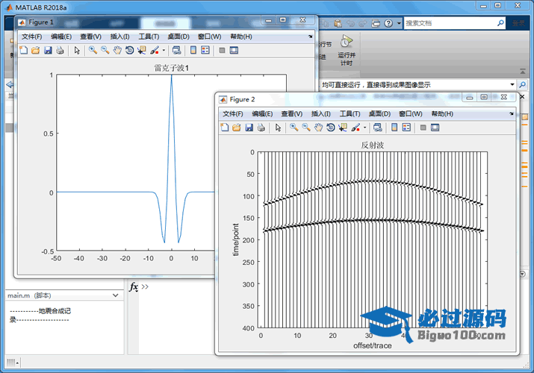Click Paste icon in MATLAB quick toolbar
This screenshot has height=373, width=534.
[x=338, y=23]
